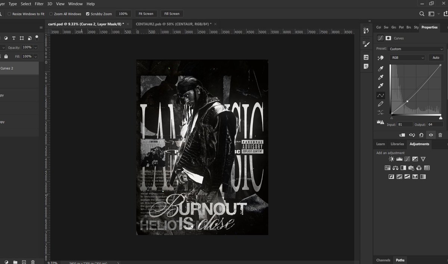Open the Select menu

click(x=26, y=4)
